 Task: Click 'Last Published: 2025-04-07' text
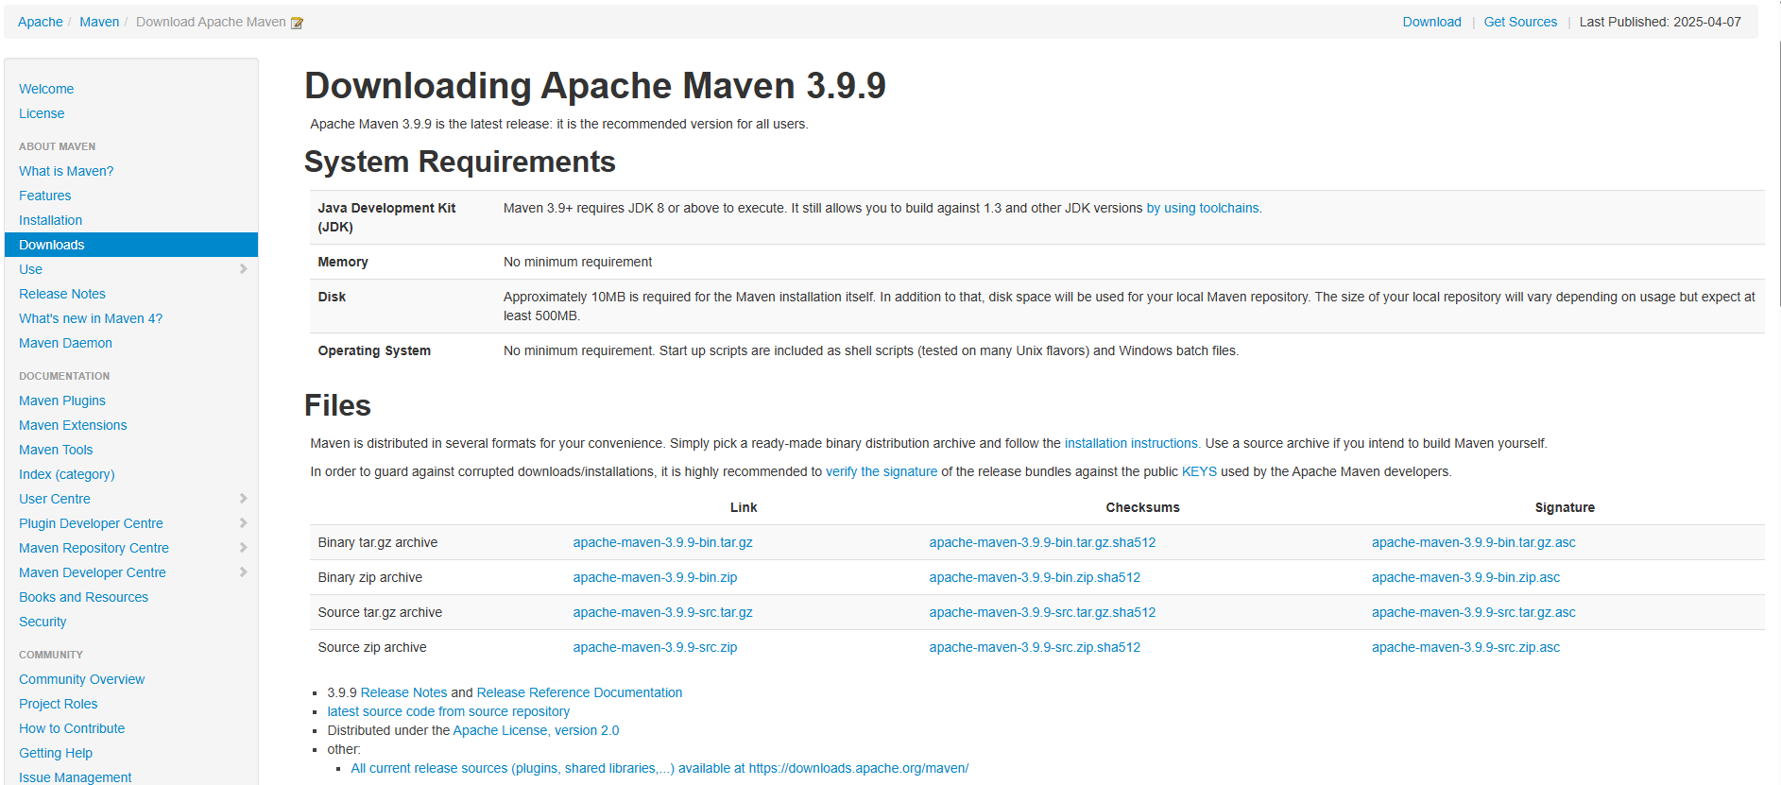pos(1660,22)
